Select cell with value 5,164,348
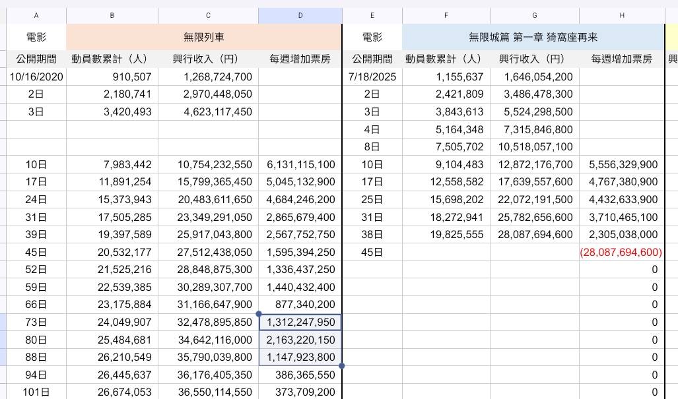This screenshot has width=678, height=399. click(446, 129)
